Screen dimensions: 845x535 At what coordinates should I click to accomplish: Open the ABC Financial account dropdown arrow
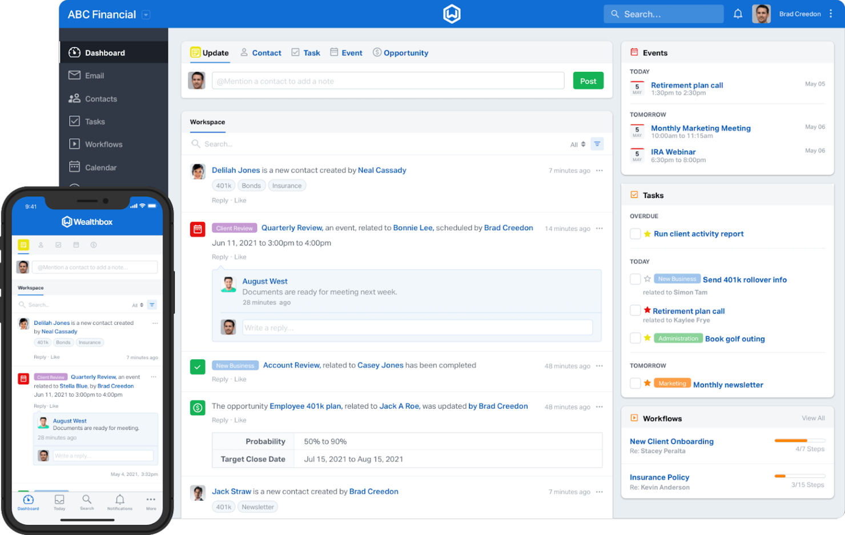click(146, 15)
